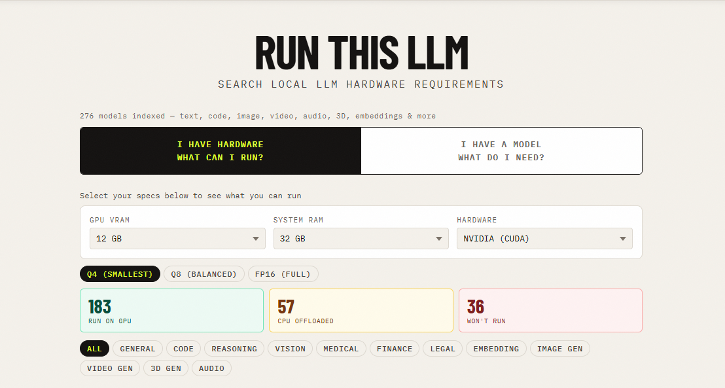
Task: Select the 'I HAVE HARDWARE' tab
Action: 220,150
